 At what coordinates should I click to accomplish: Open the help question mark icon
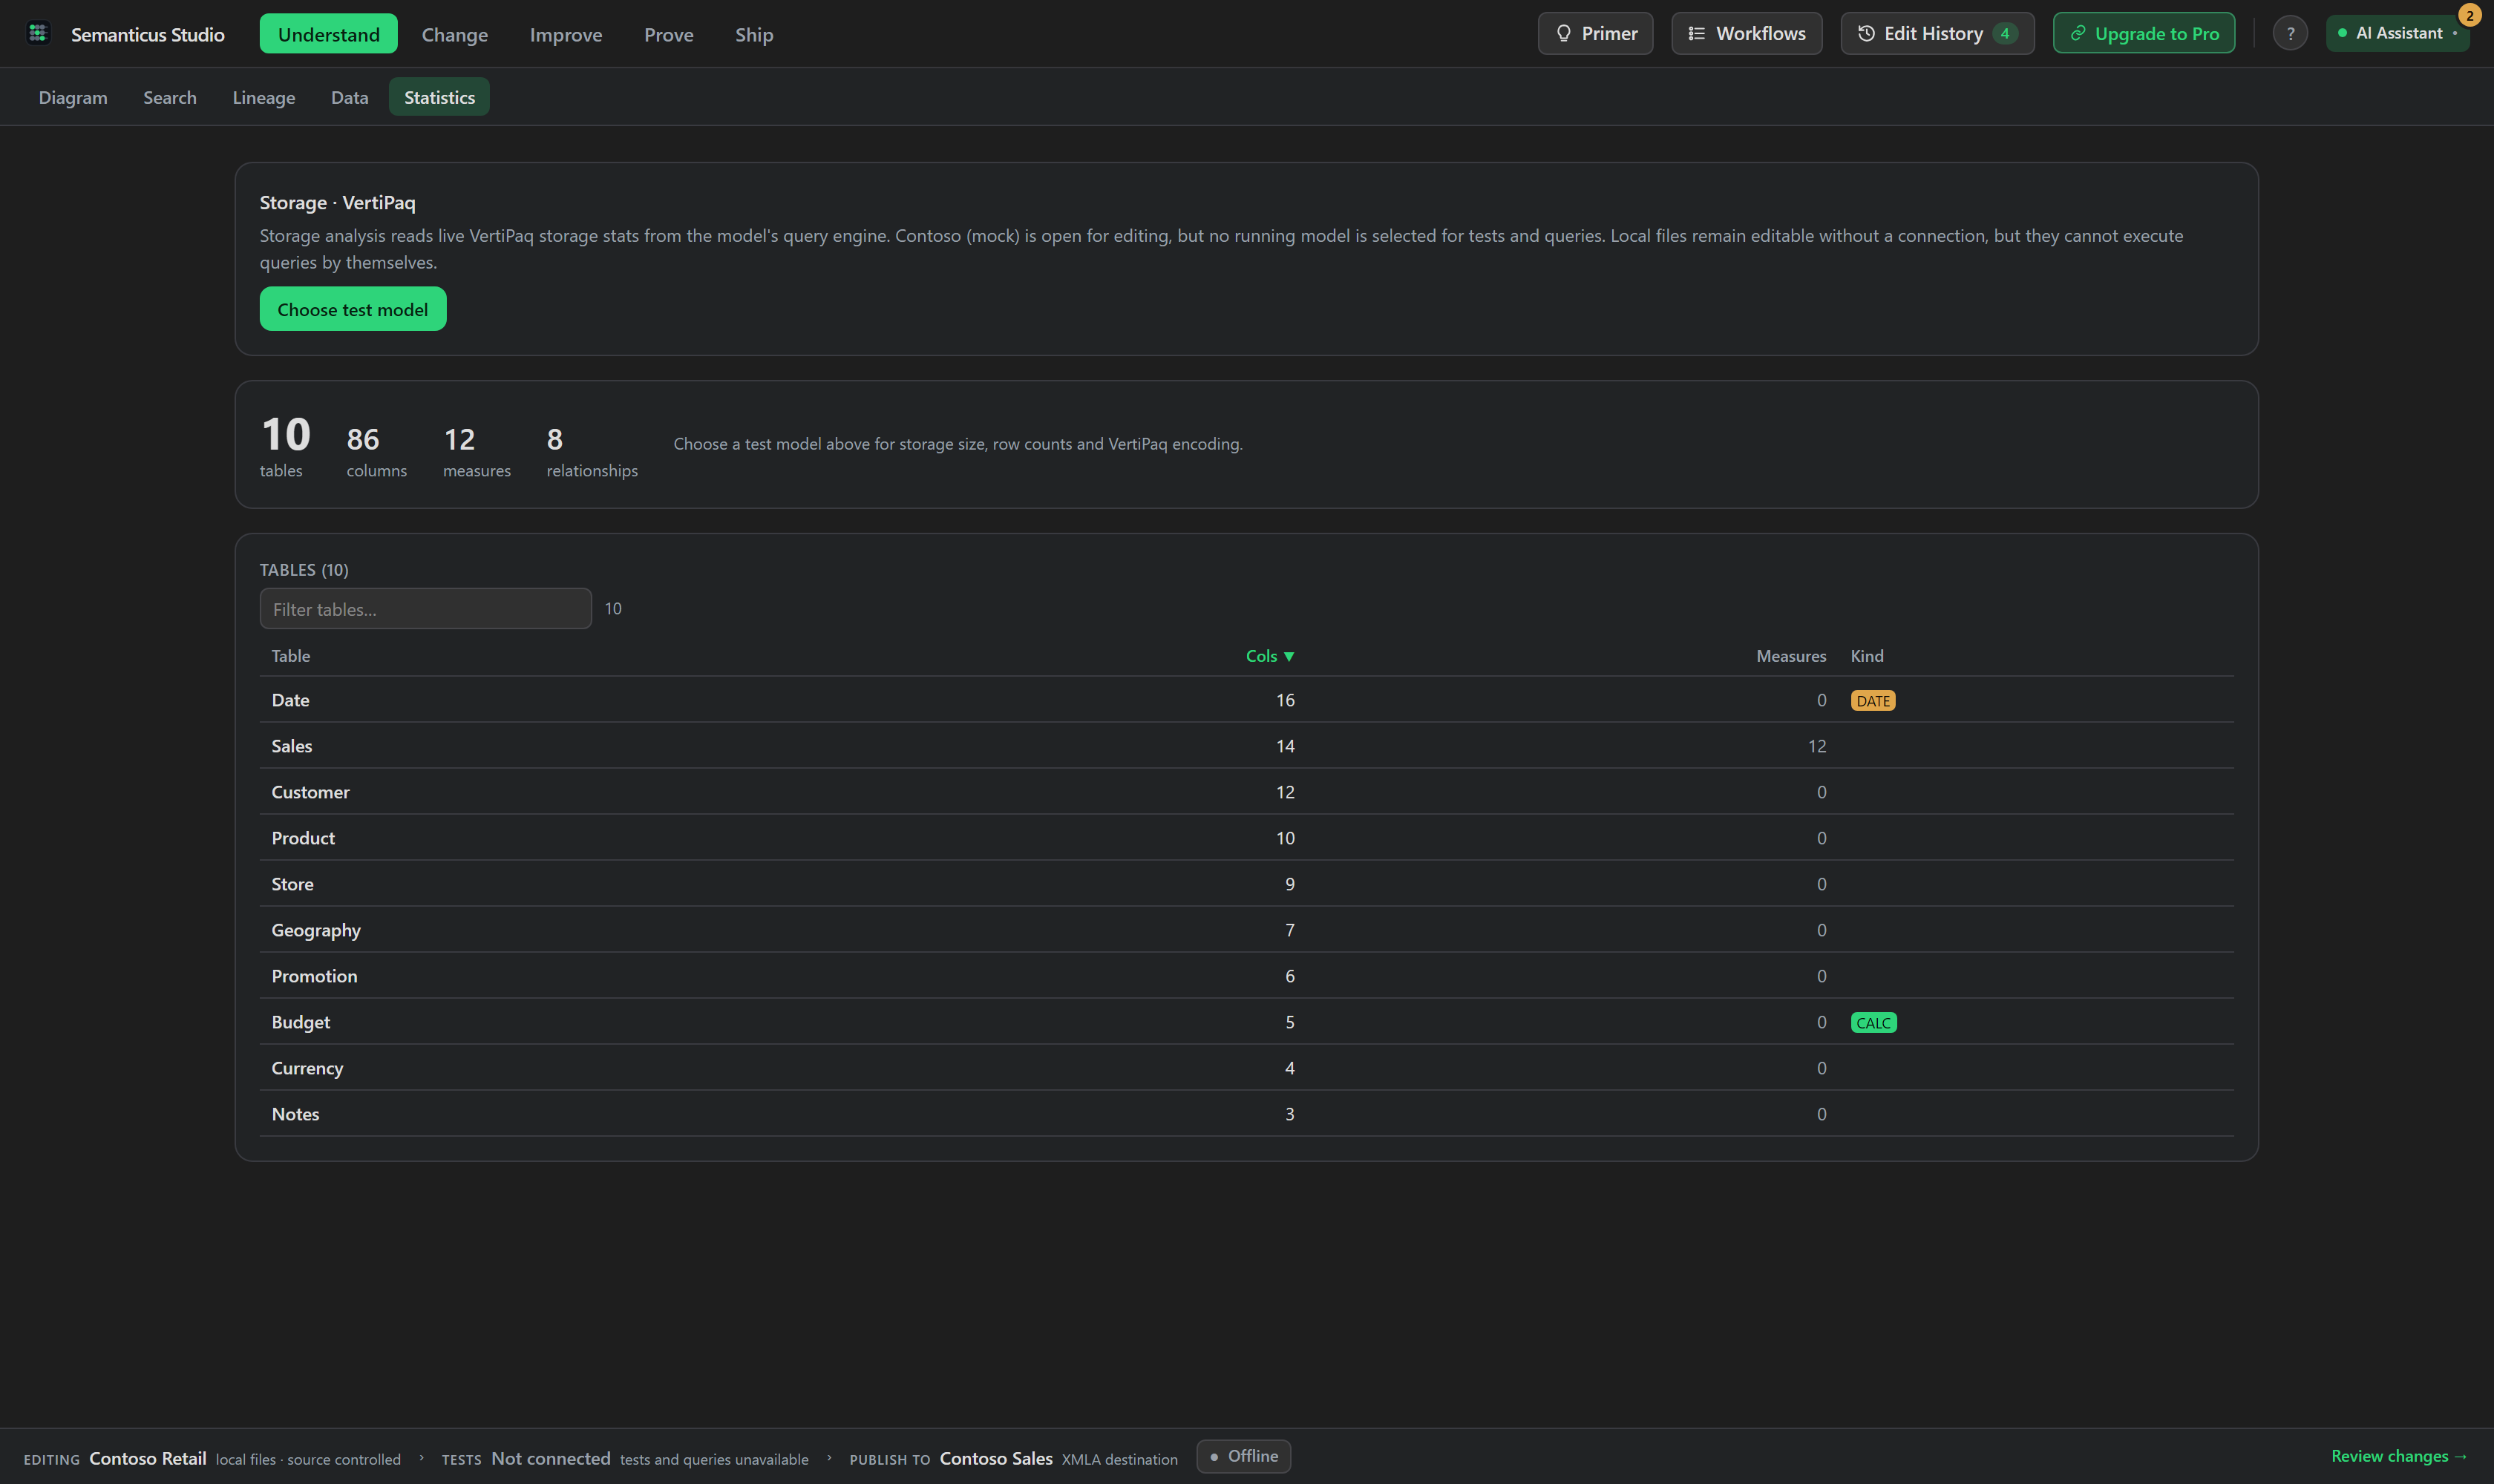(2289, 33)
